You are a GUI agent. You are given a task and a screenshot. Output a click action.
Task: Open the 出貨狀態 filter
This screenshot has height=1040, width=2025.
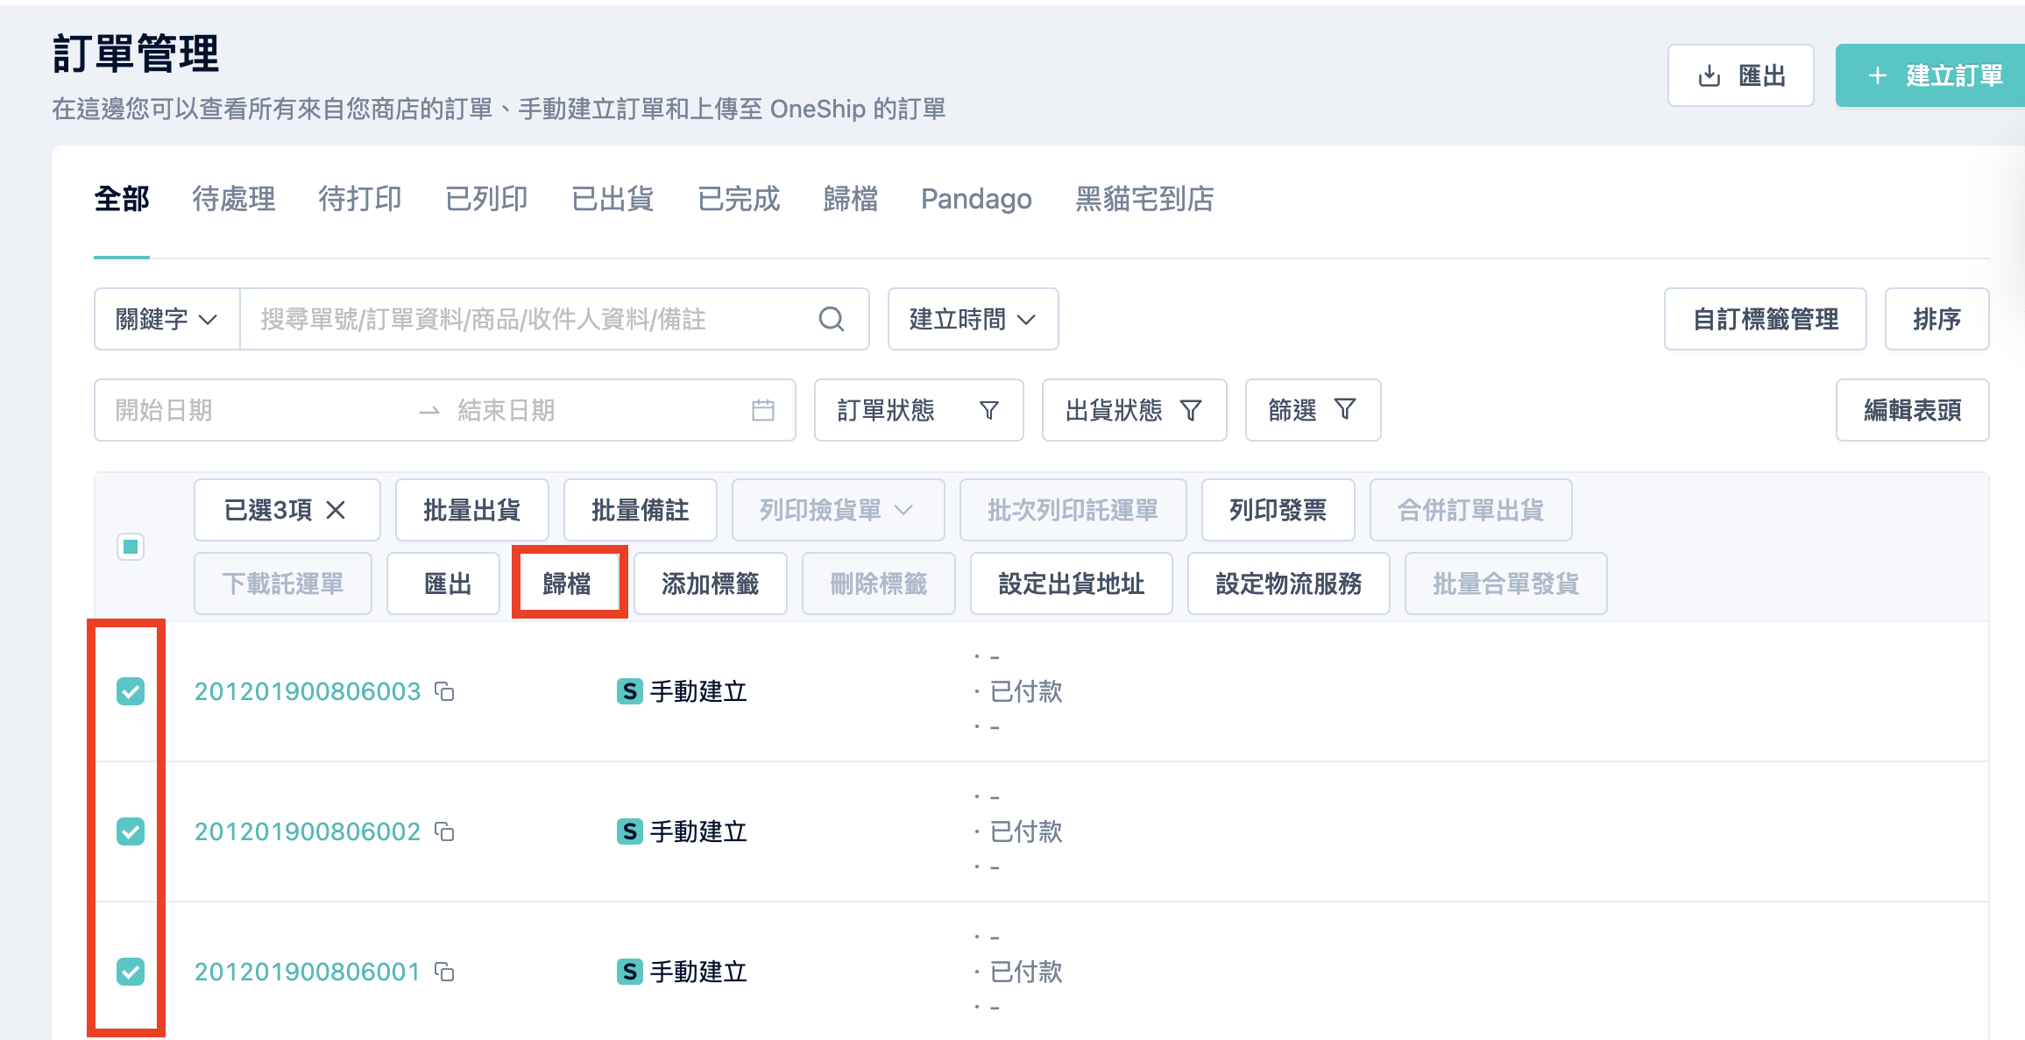[1134, 410]
